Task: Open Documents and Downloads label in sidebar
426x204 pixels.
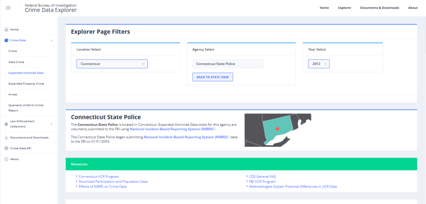Action: click(x=29, y=137)
